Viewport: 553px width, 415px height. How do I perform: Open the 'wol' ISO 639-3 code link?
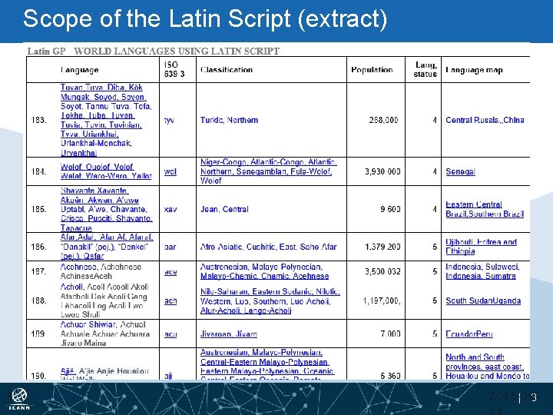pyautogui.click(x=171, y=171)
